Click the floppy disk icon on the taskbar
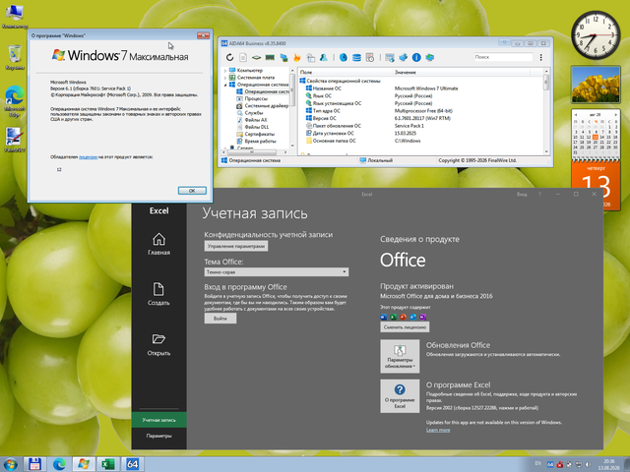The width and height of the screenshot is (630, 472). [35, 464]
